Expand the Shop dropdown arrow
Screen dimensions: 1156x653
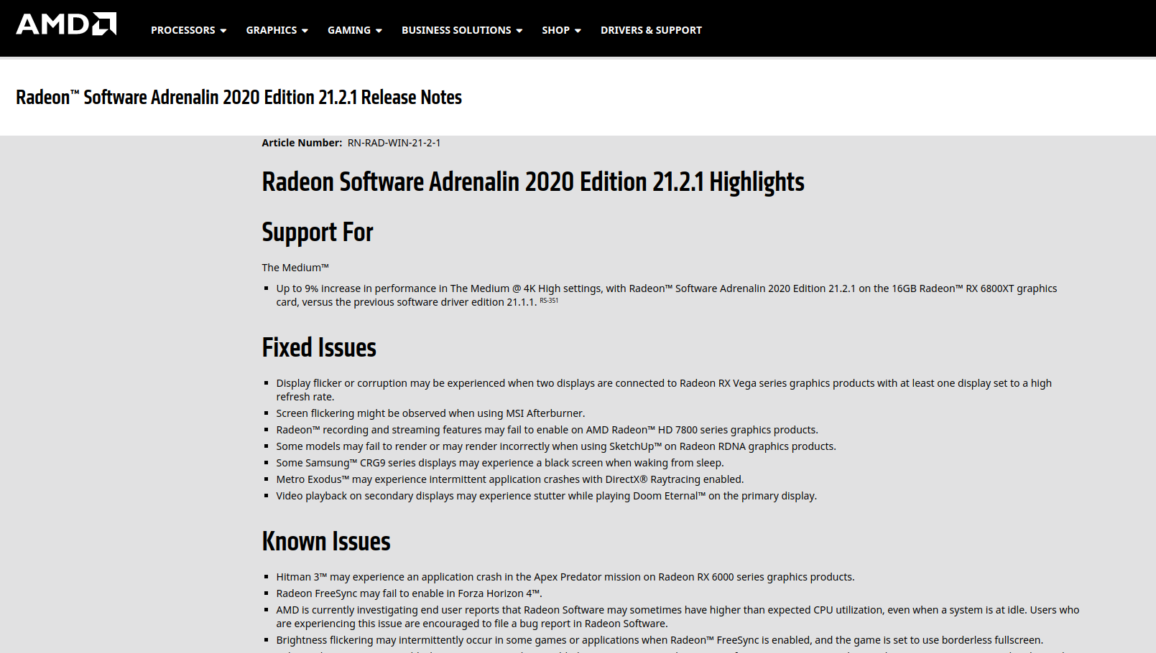point(578,31)
